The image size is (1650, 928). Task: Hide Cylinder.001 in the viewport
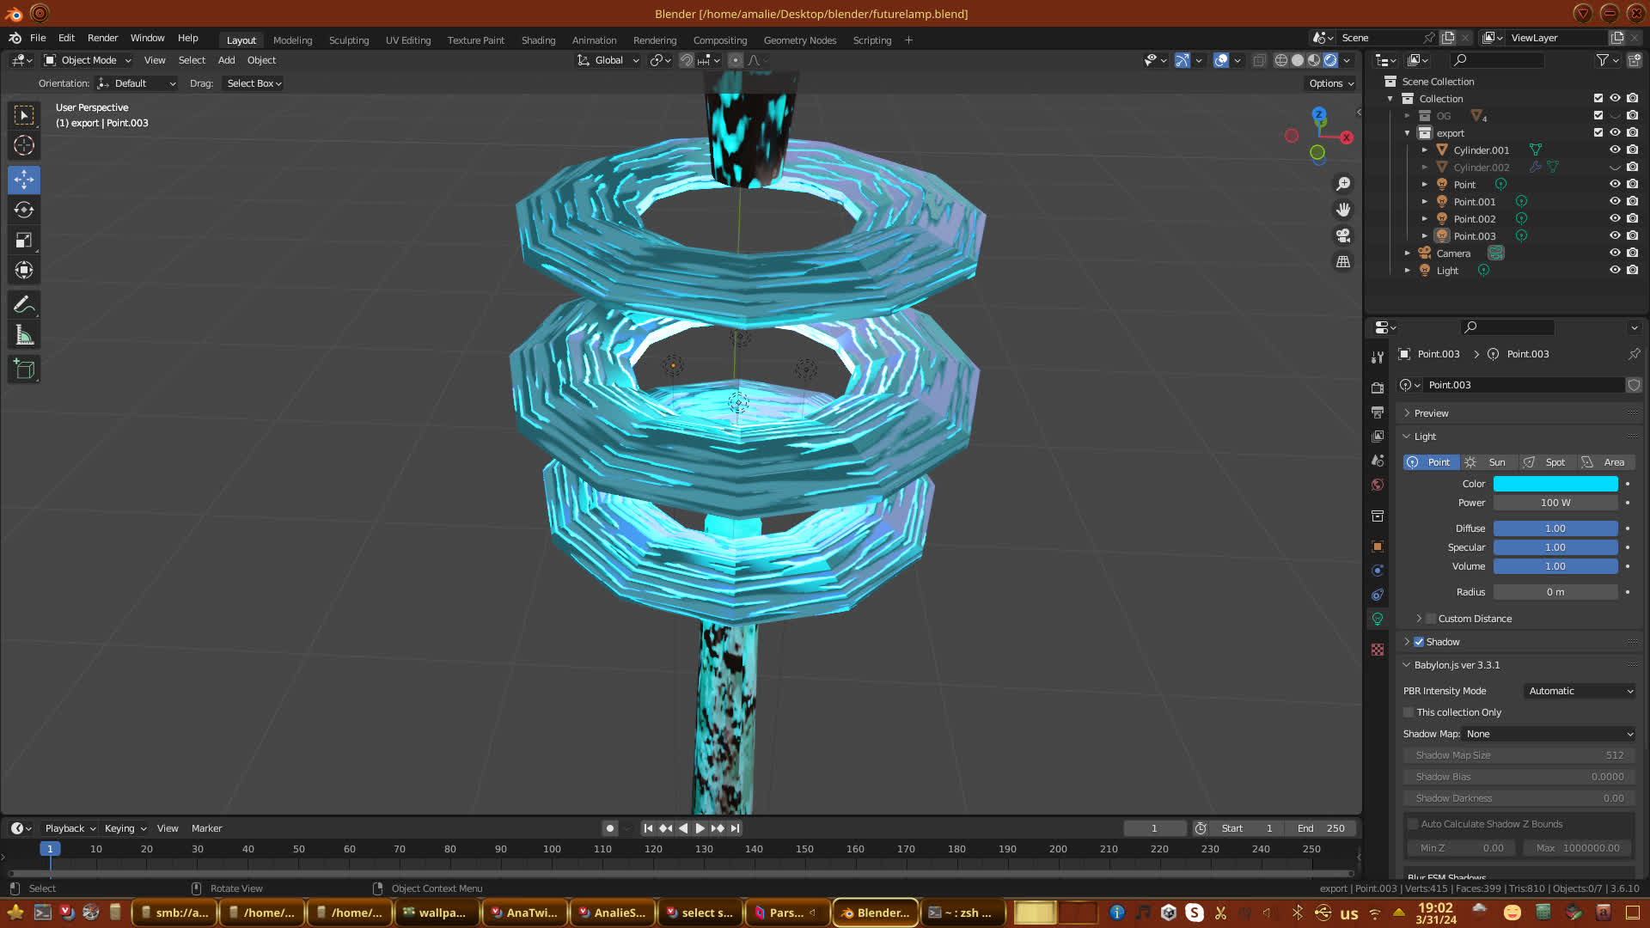coord(1615,150)
